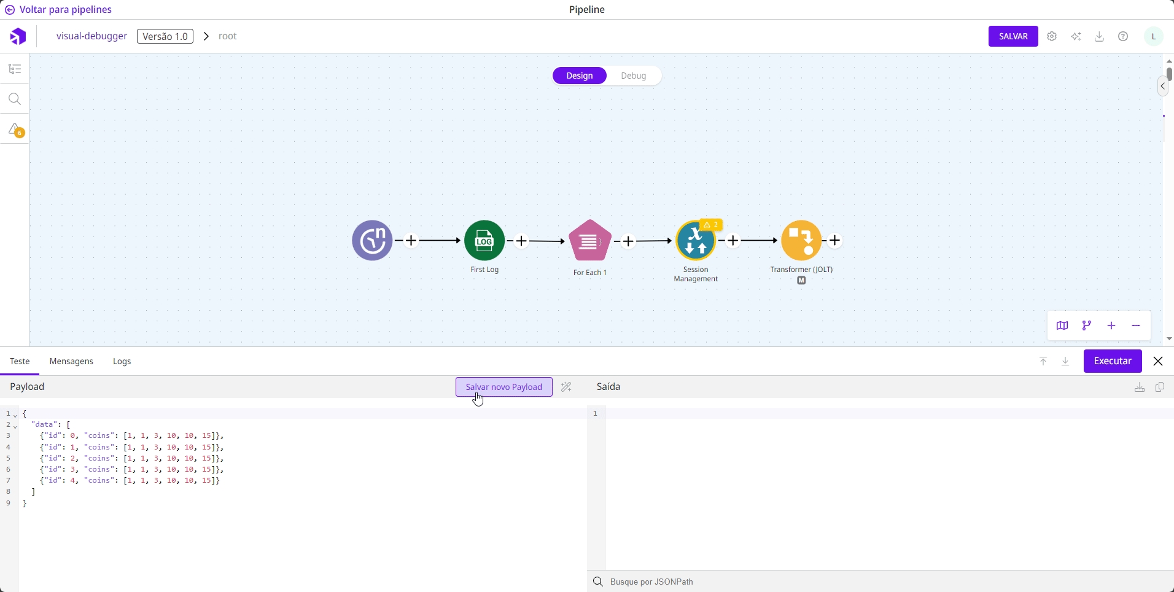This screenshot has height=592, width=1174.
Task: Open the search icon in sidebar
Action: (x=15, y=99)
